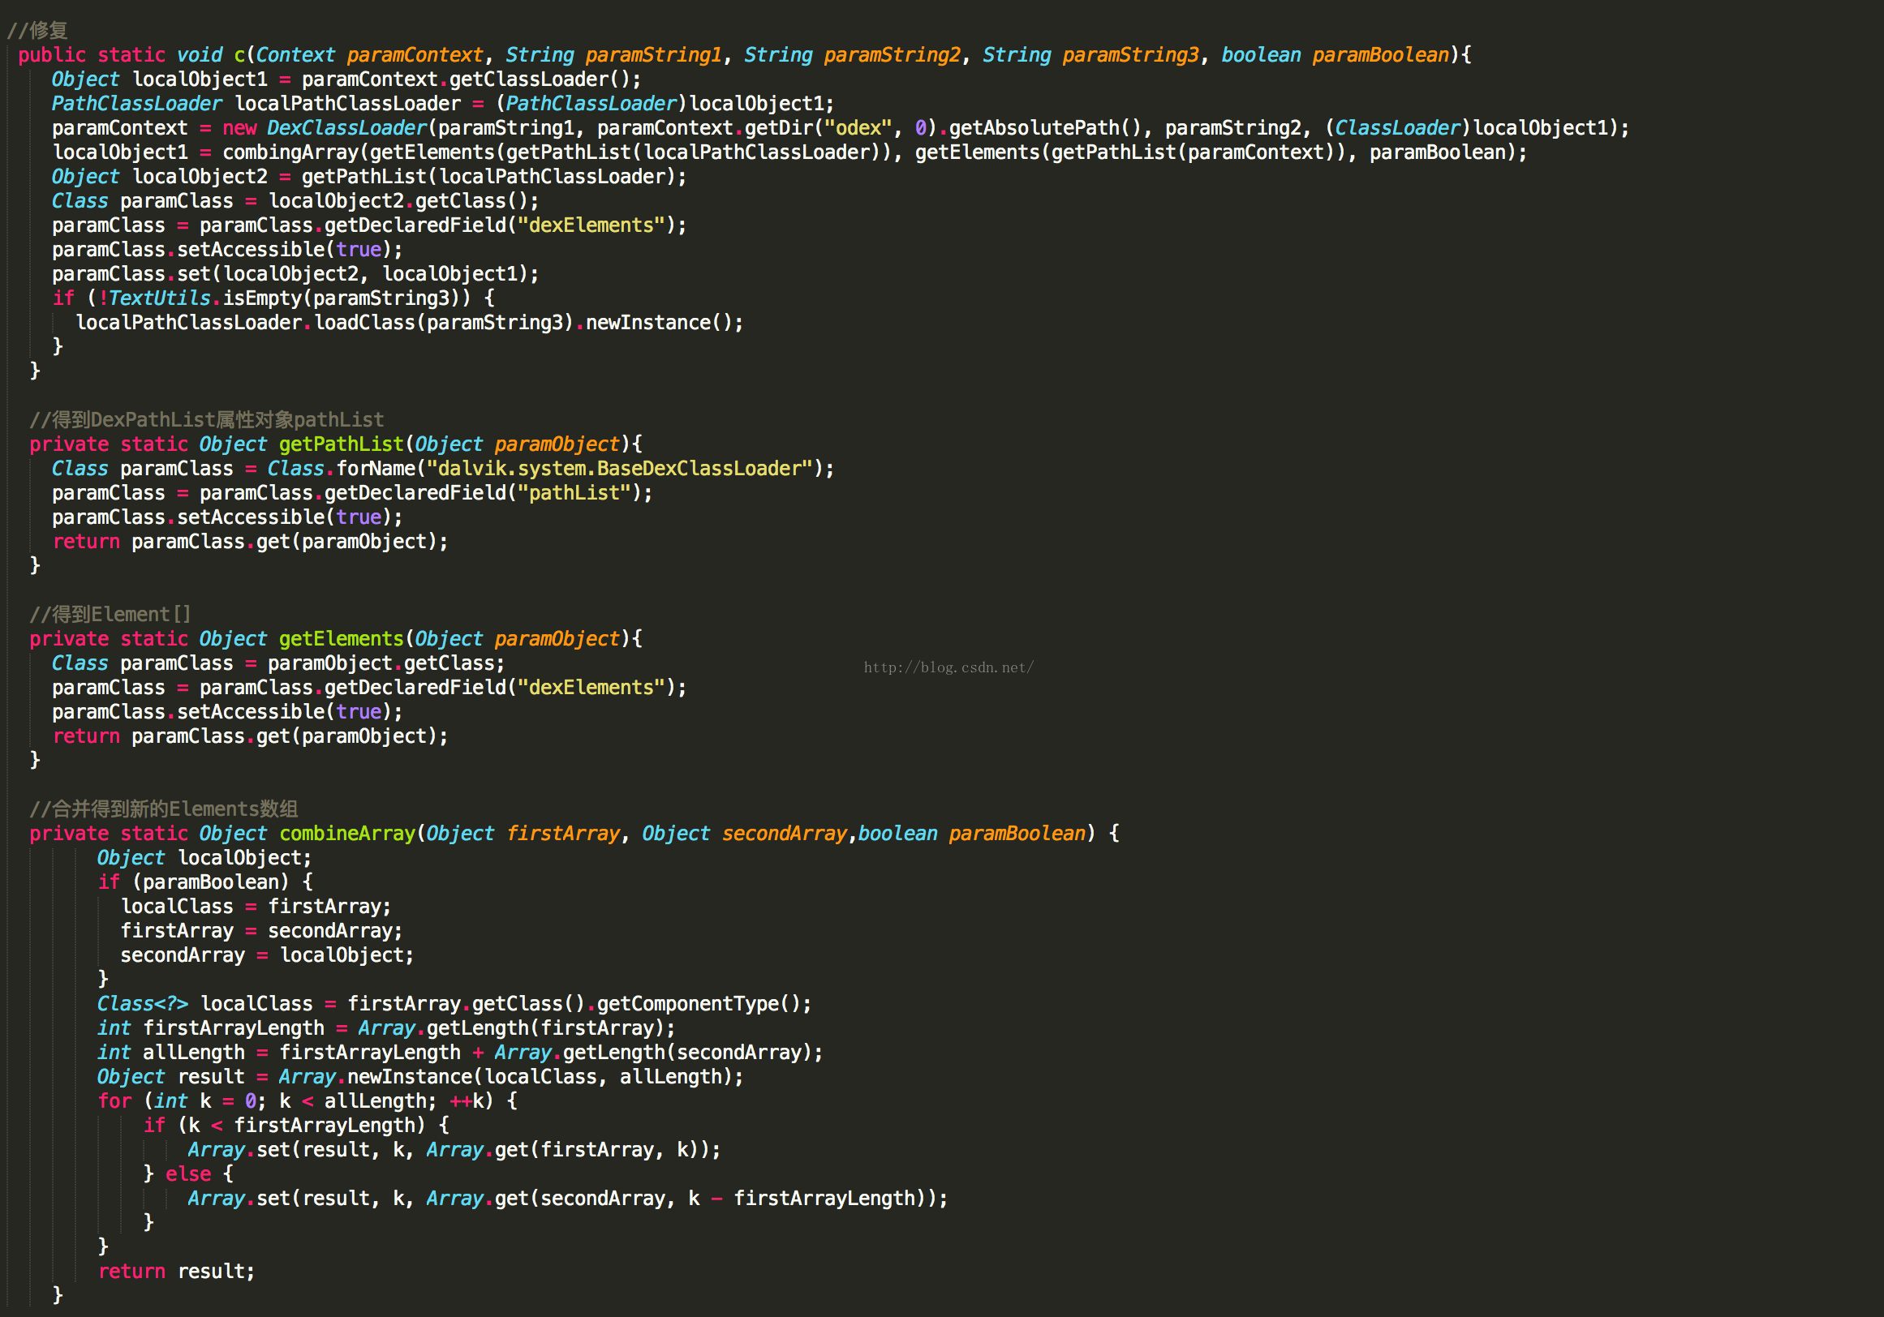
Task: Click the //合并得到新的Elements数组 comment
Action: pos(163,809)
